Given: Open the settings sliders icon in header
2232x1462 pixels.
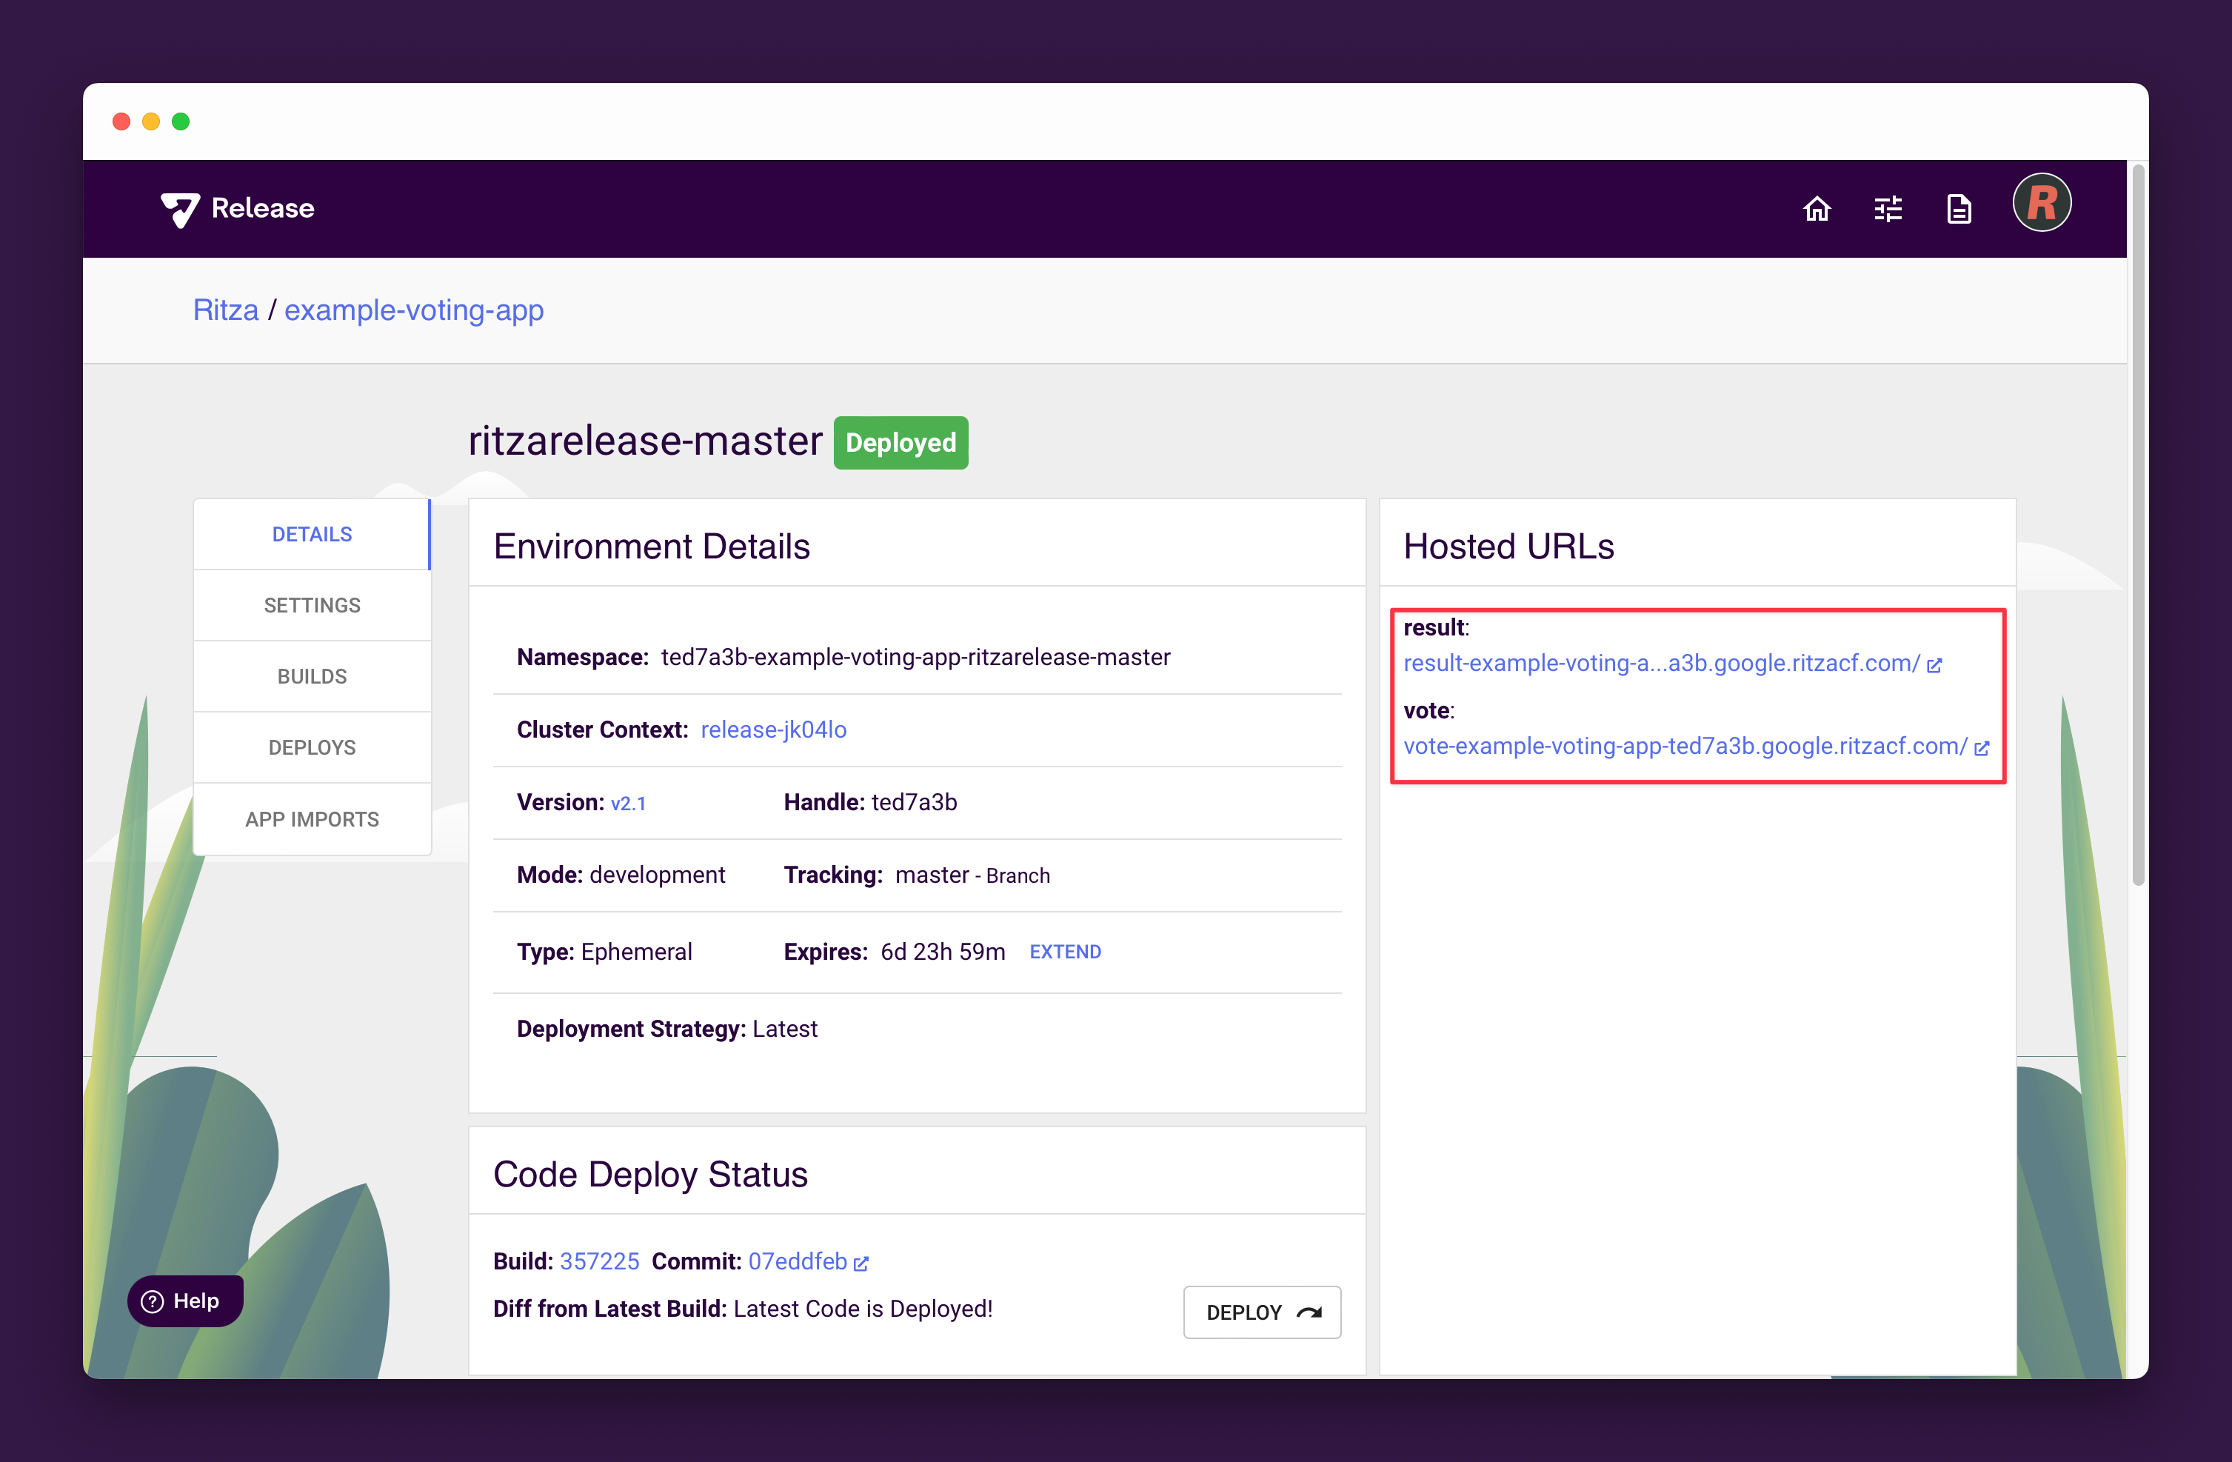Looking at the screenshot, I should pyautogui.click(x=1888, y=208).
